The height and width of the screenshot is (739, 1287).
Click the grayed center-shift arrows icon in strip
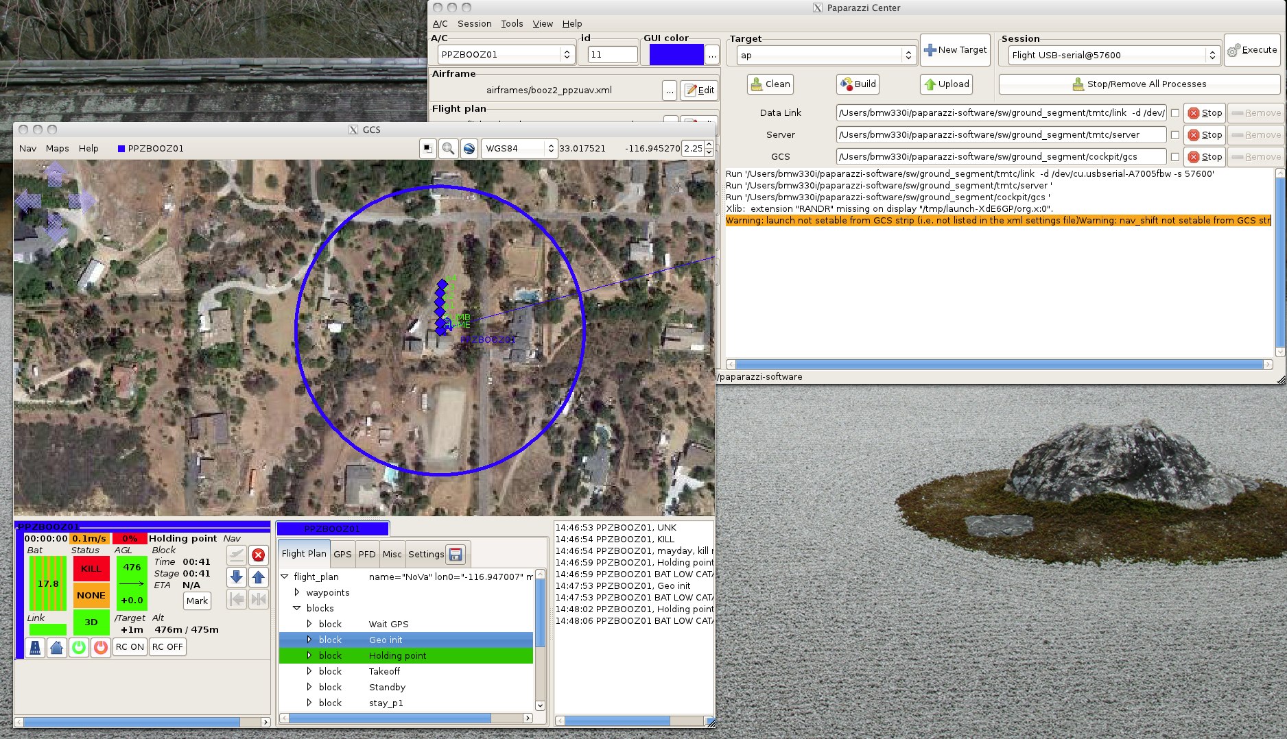click(258, 600)
